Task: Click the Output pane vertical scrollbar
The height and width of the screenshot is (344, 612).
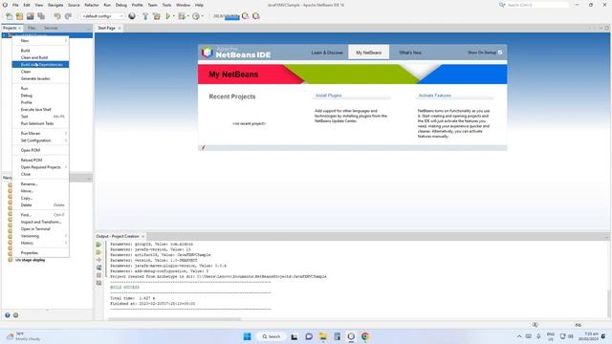Action: [x=609, y=304]
